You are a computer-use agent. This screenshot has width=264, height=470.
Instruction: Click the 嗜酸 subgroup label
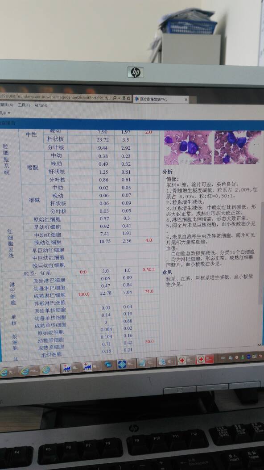click(33, 168)
